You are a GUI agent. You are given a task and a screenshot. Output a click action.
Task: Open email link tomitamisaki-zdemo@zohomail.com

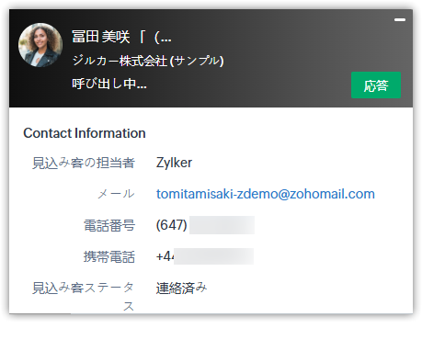[x=266, y=194]
